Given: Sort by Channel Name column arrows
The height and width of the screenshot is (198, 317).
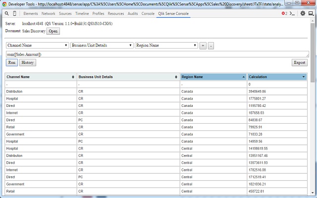Looking at the screenshot, I should point(73,77).
